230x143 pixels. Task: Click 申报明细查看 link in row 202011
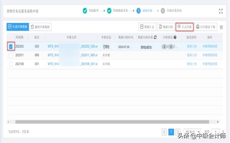coord(210,55)
